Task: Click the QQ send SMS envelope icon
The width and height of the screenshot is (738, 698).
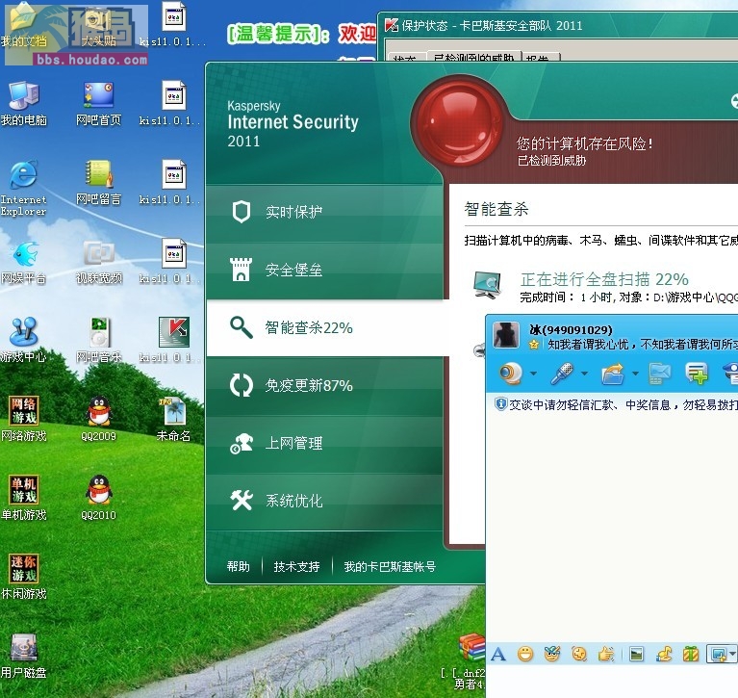Action: coord(660,374)
